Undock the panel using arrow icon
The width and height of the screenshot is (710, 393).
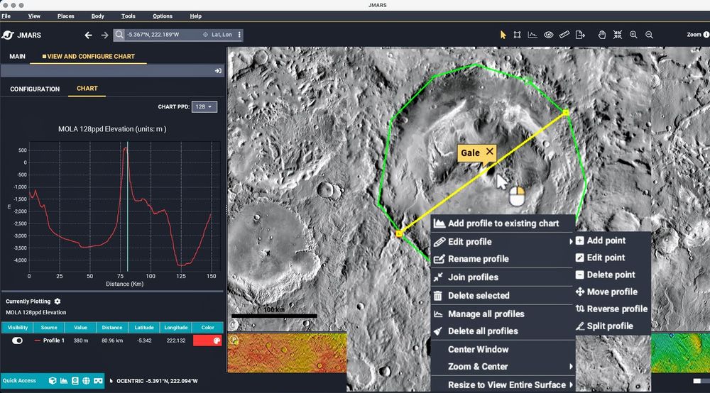218,70
